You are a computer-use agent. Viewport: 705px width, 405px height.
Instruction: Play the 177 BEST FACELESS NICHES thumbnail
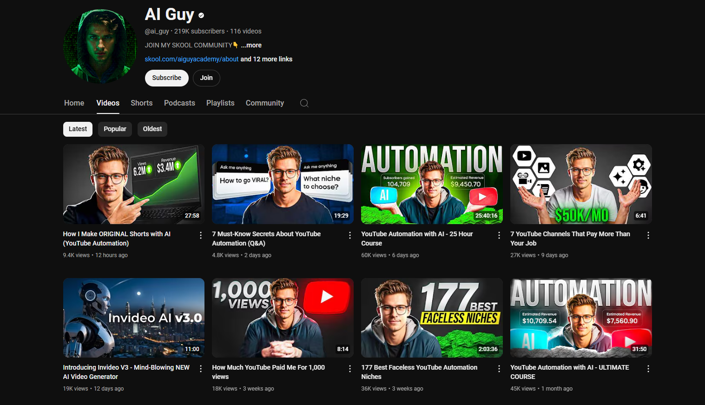pos(432,318)
